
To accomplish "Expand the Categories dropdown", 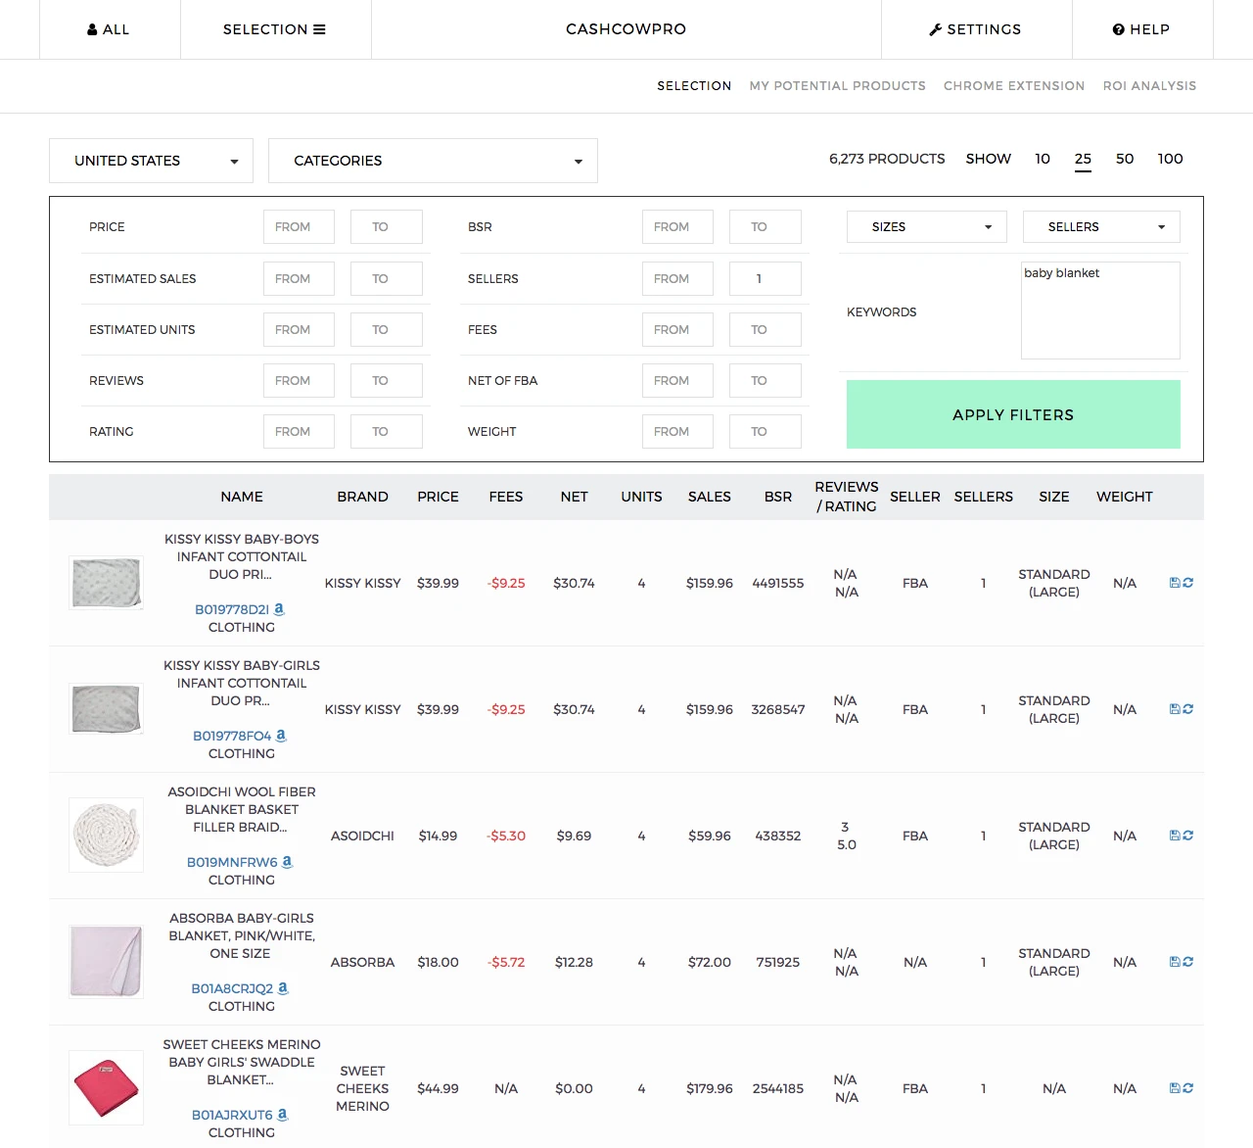I will pos(433,161).
